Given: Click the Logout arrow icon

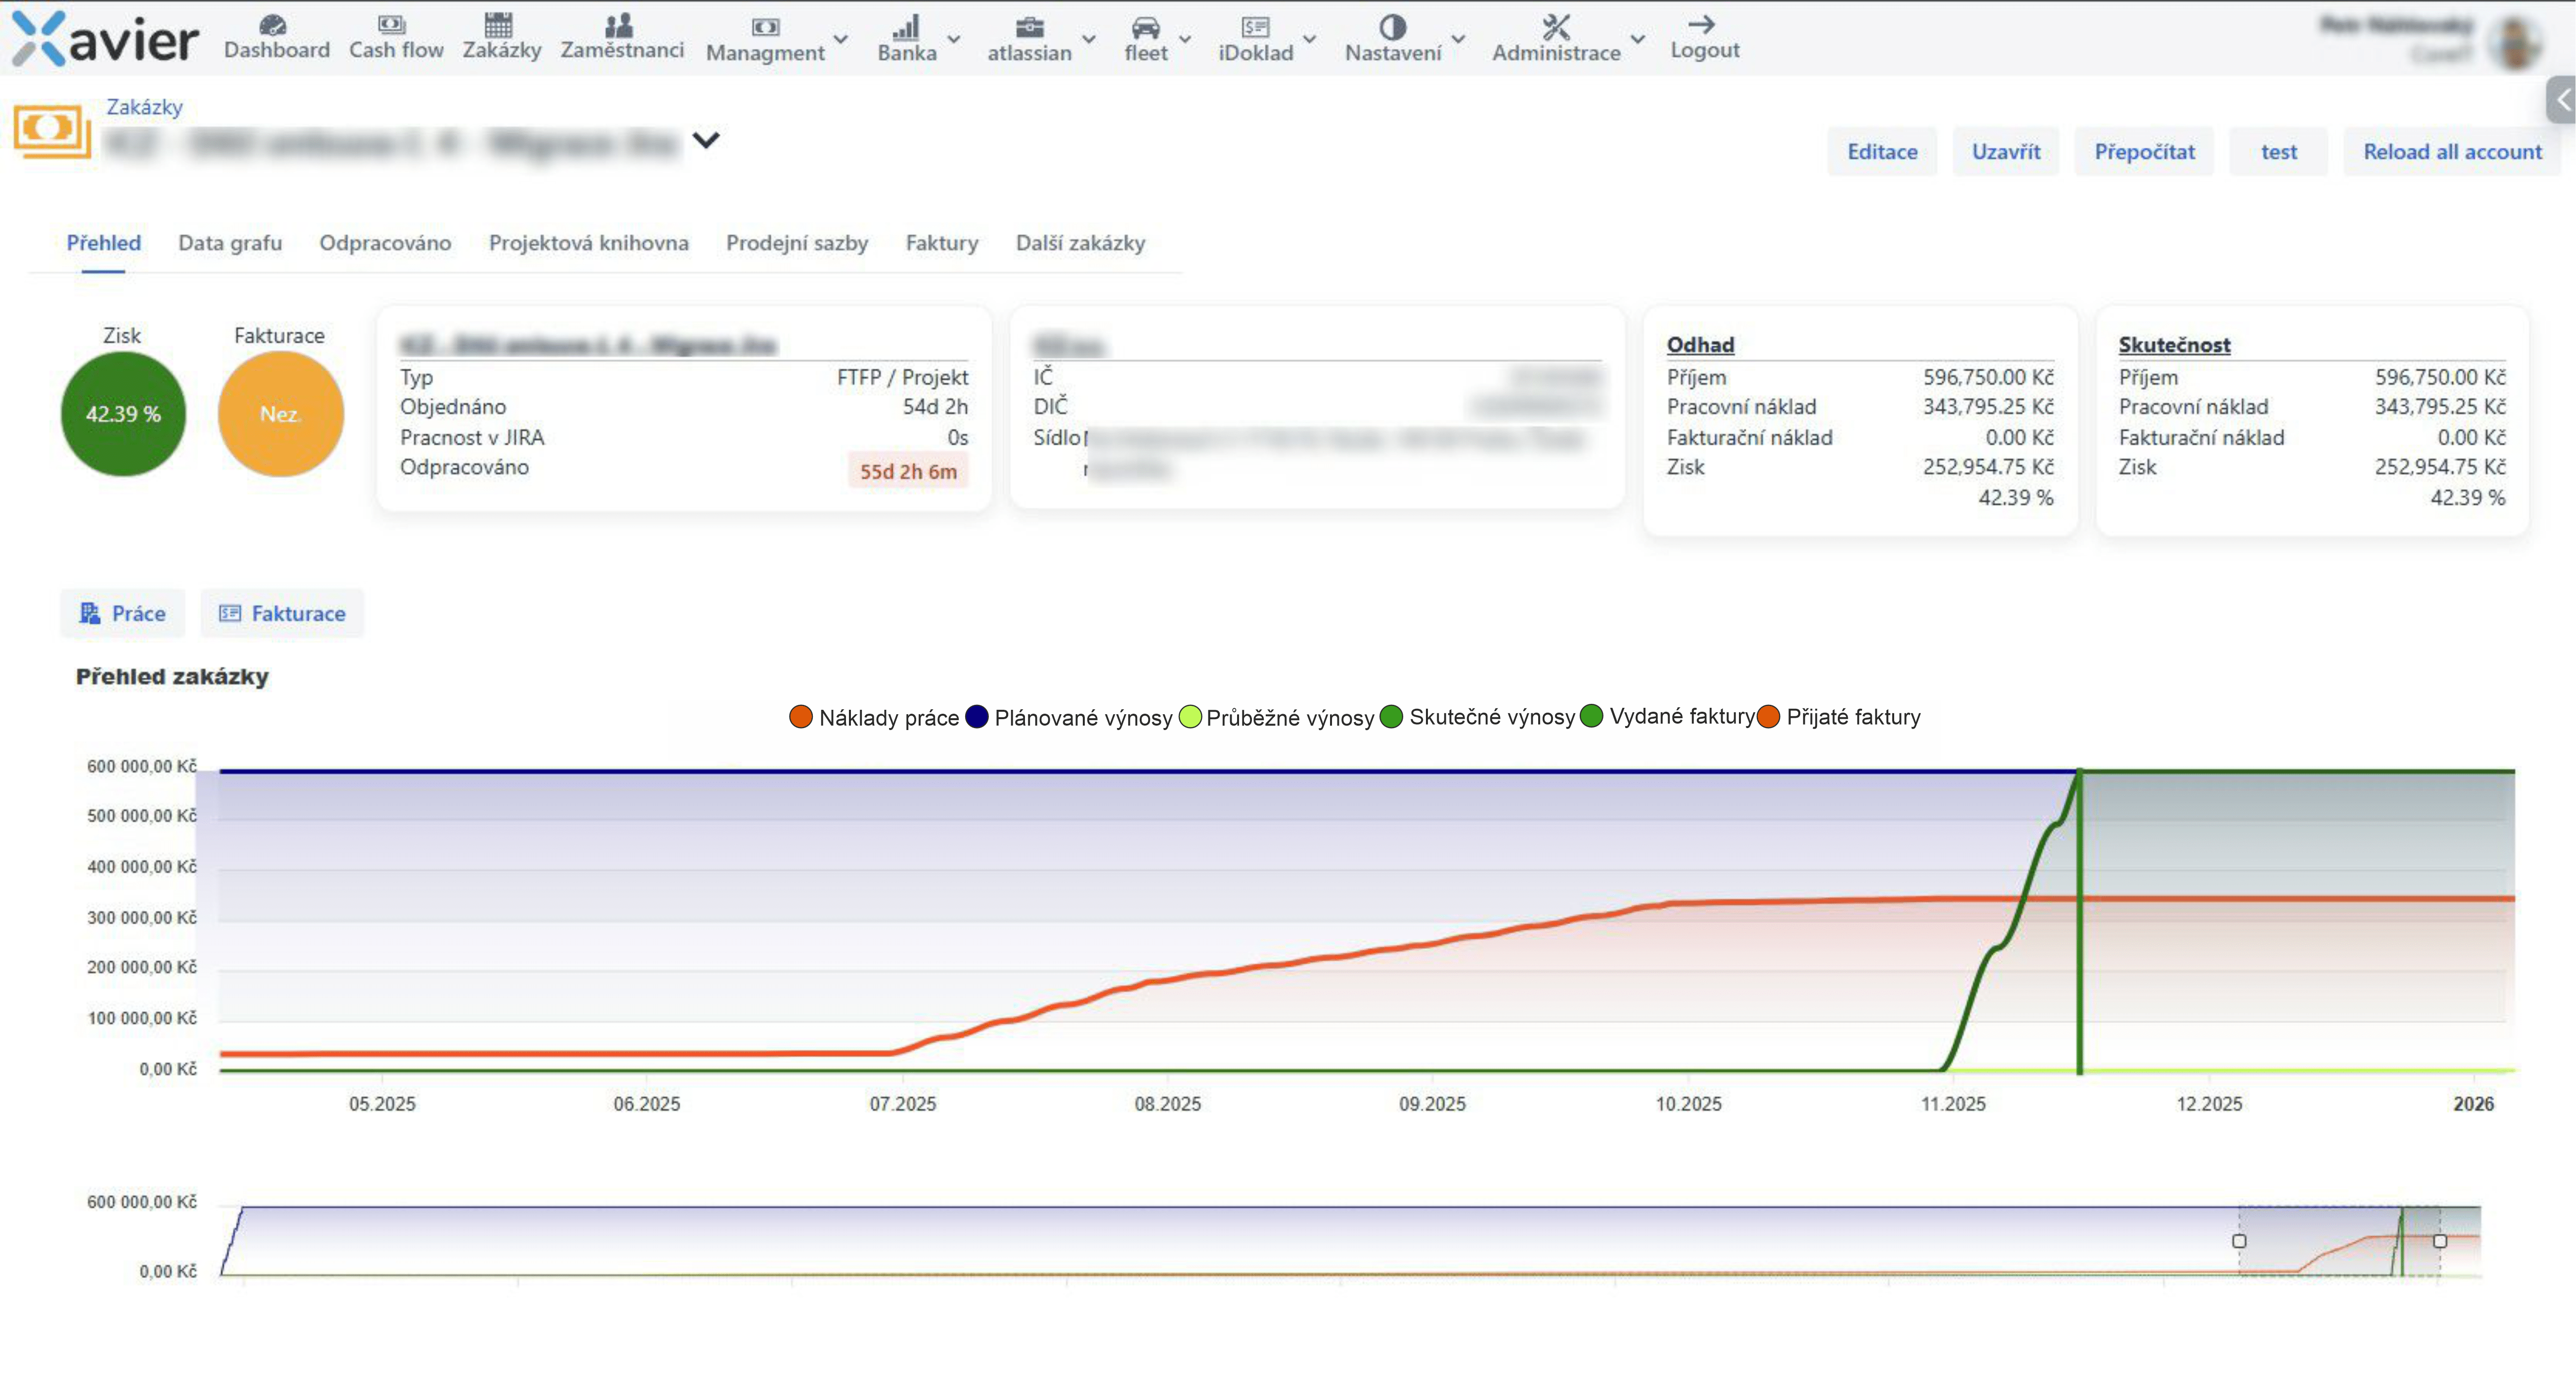Looking at the screenshot, I should (x=1701, y=24).
